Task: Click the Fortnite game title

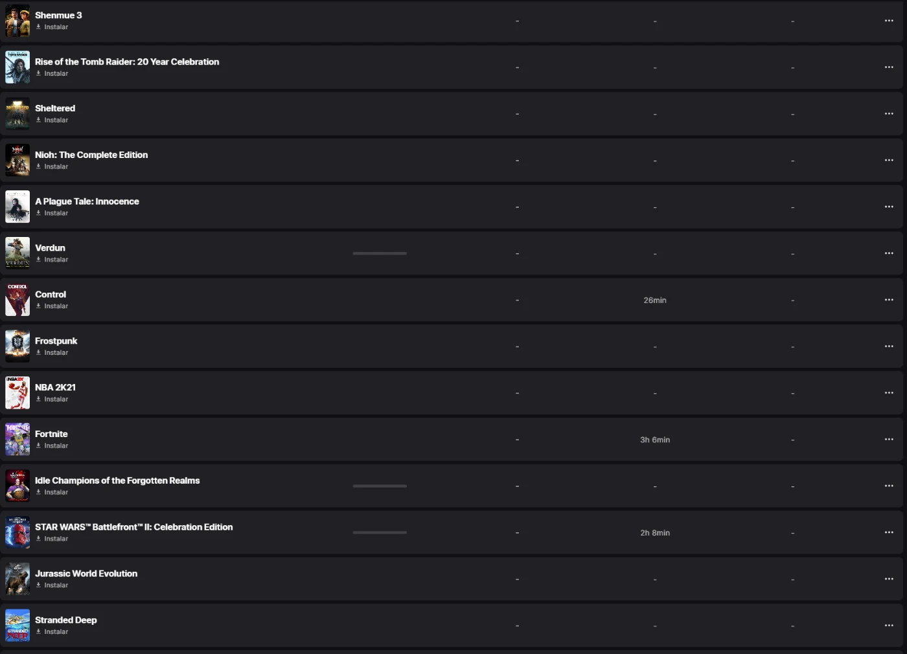Action: pyautogui.click(x=51, y=434)
